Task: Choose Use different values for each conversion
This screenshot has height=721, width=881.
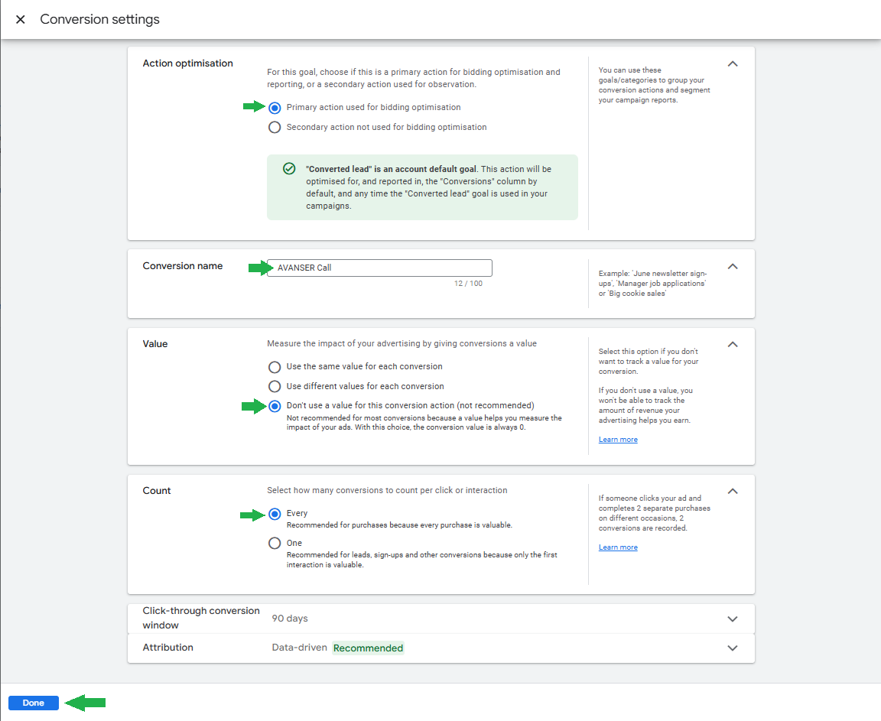Action: [x=275, y=387]
